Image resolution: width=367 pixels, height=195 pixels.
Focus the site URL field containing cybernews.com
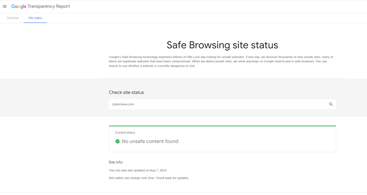click(222, 104)
